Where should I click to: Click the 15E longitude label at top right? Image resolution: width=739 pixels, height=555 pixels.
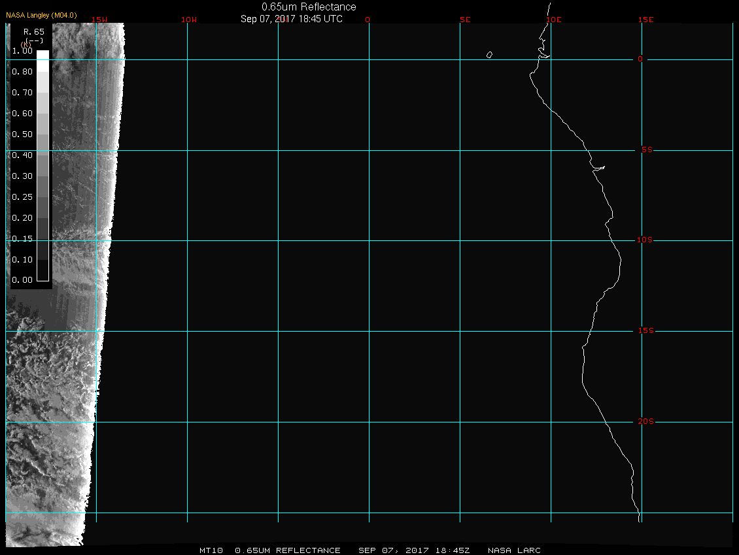pos(646,20)
